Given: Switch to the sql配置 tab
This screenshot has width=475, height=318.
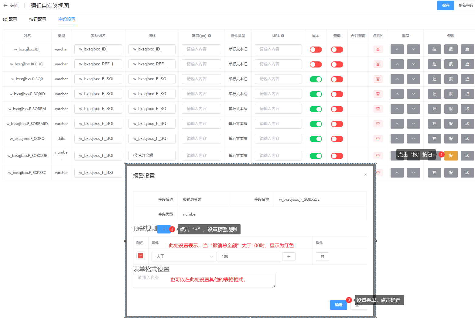Looking at the screenshot, I should [x=10, y=19].
